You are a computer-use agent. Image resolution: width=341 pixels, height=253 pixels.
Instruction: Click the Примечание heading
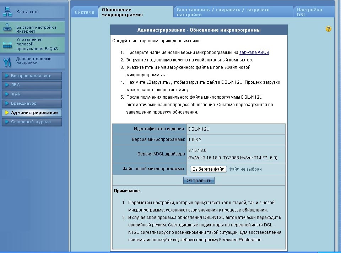click(127, 191)
